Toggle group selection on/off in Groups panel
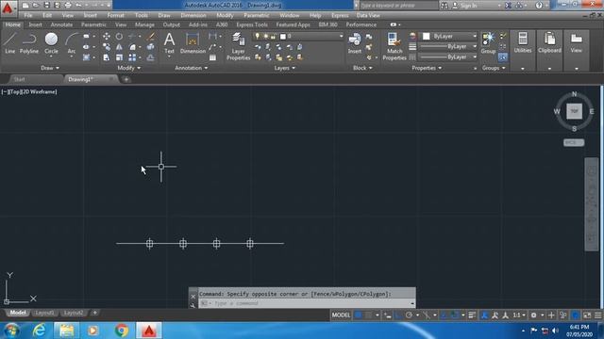The image size is (604, 339). coord(503,57)
